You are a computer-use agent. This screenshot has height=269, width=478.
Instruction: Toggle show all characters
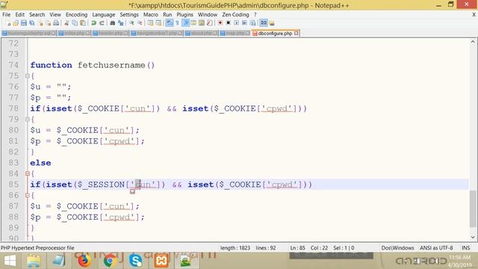[177, 23]
